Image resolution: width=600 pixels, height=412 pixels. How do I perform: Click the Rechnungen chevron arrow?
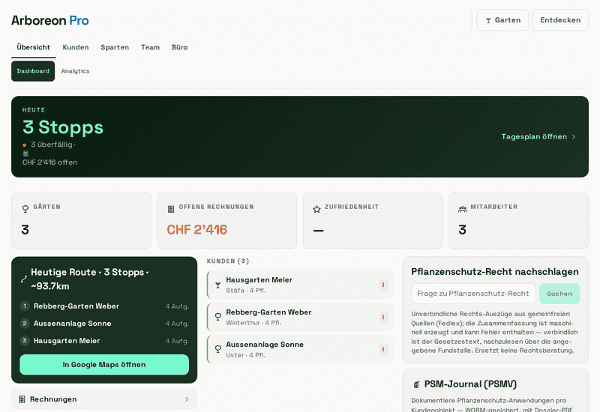tap(187, 399)
